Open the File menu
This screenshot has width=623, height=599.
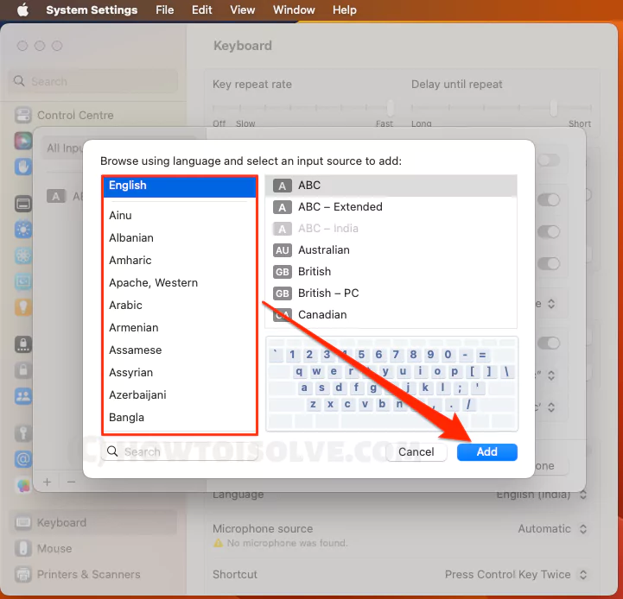pyautogui.click(x=164, y=9)
